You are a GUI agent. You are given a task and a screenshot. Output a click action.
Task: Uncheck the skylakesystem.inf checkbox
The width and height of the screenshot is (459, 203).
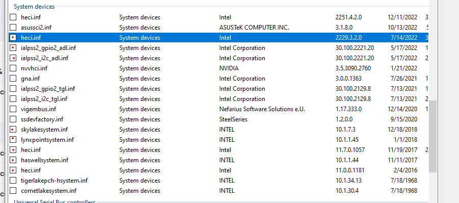13,130
